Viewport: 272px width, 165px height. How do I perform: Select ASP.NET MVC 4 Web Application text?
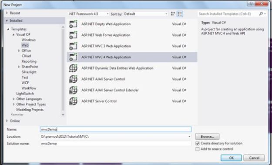coord(106,57)
